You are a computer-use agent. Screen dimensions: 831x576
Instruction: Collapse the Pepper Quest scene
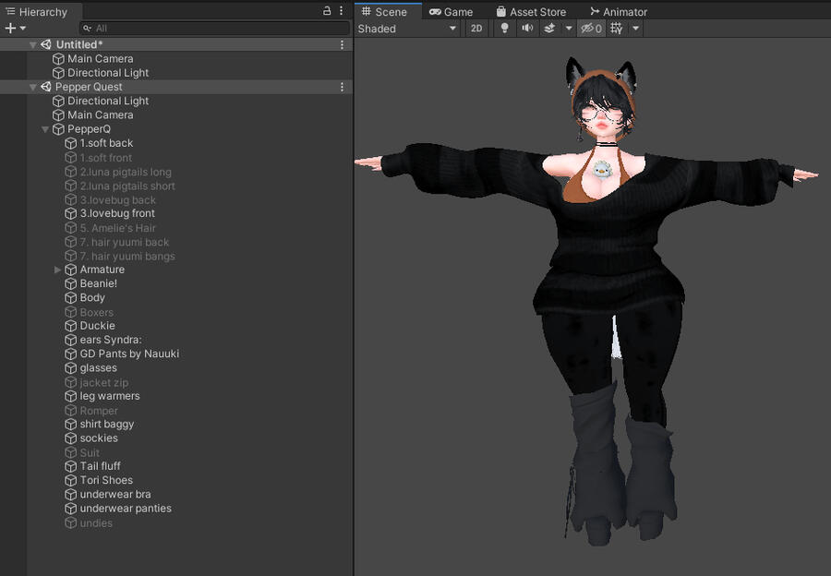33,87
